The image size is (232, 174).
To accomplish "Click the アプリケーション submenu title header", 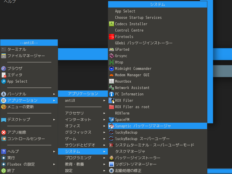I will pyautogui.click(x=83, y=94).
